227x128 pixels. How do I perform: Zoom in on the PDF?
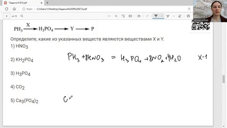[x=116, y=16]
